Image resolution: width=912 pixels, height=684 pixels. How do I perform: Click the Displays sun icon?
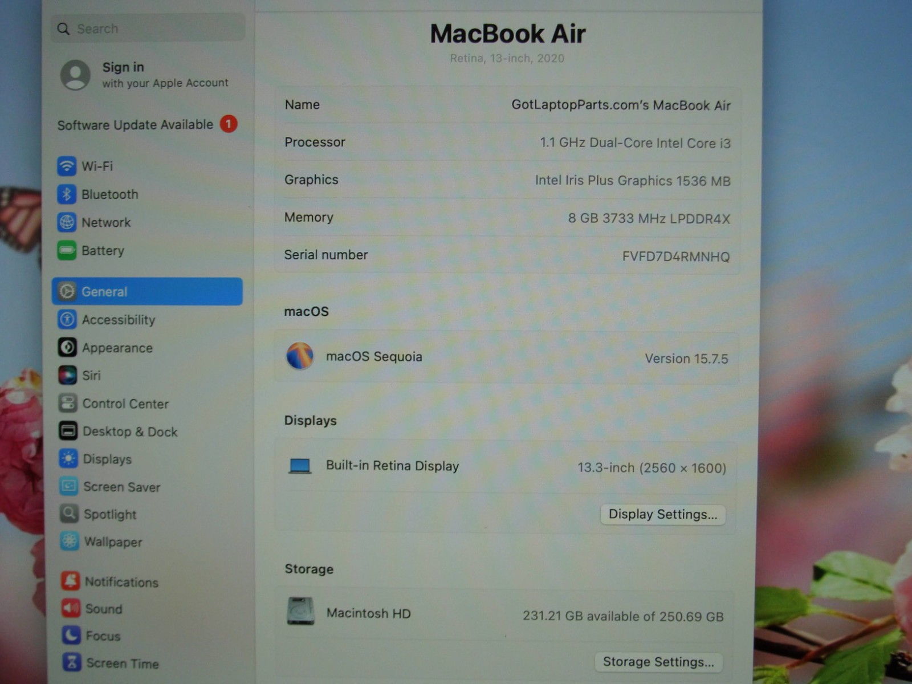pos(68,459)
